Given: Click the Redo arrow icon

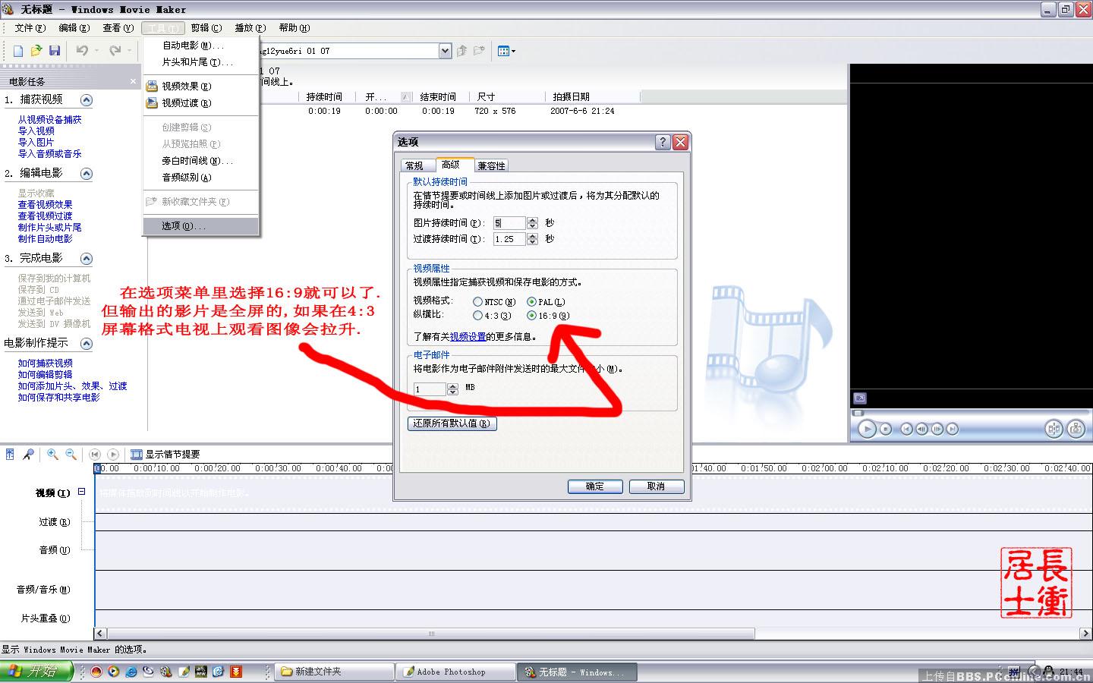Looking at the screenshot, I should (x=115, y=51).
